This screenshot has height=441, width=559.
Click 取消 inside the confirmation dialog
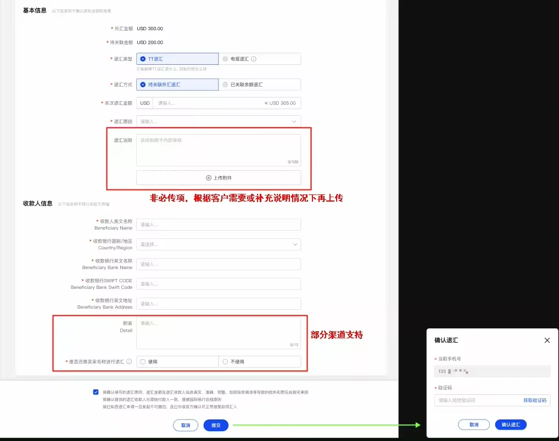point(473,425)
